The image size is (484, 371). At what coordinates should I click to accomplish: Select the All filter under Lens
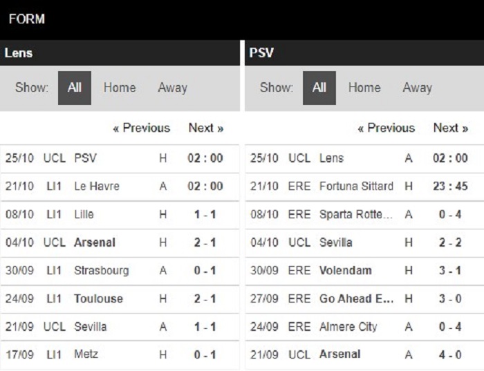[x=75, y=88]
